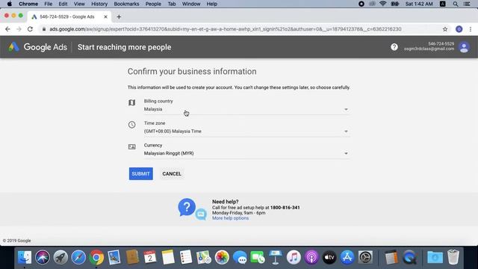
Task: Open the Chrome profile icon in toolbar
Action: pos(459,29)
